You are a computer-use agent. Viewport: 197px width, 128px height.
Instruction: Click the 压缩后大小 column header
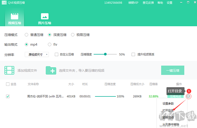pos(137,84)
